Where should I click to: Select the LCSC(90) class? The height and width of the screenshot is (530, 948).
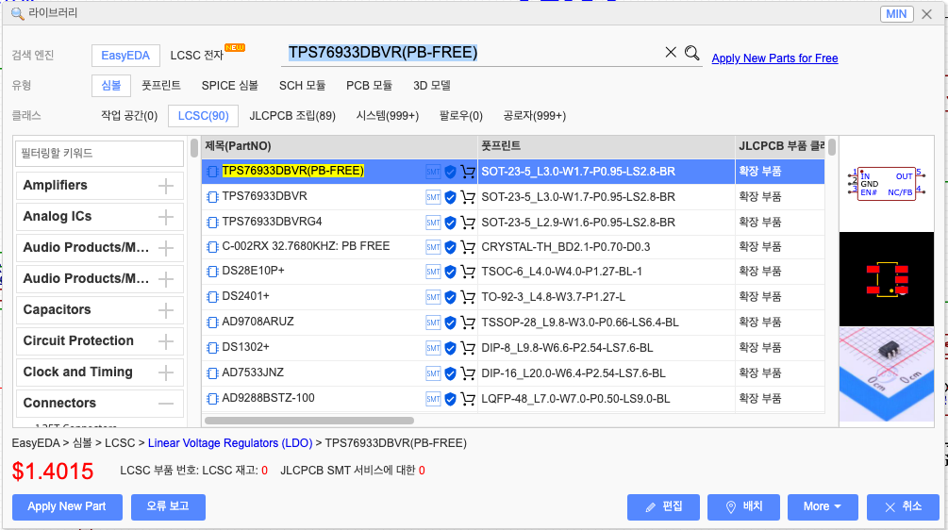click(203, 116)
